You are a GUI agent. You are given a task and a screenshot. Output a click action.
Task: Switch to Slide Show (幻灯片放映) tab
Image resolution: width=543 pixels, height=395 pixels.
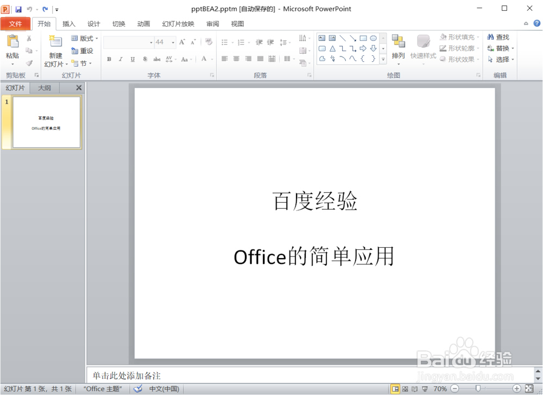(x=178, y=23)
